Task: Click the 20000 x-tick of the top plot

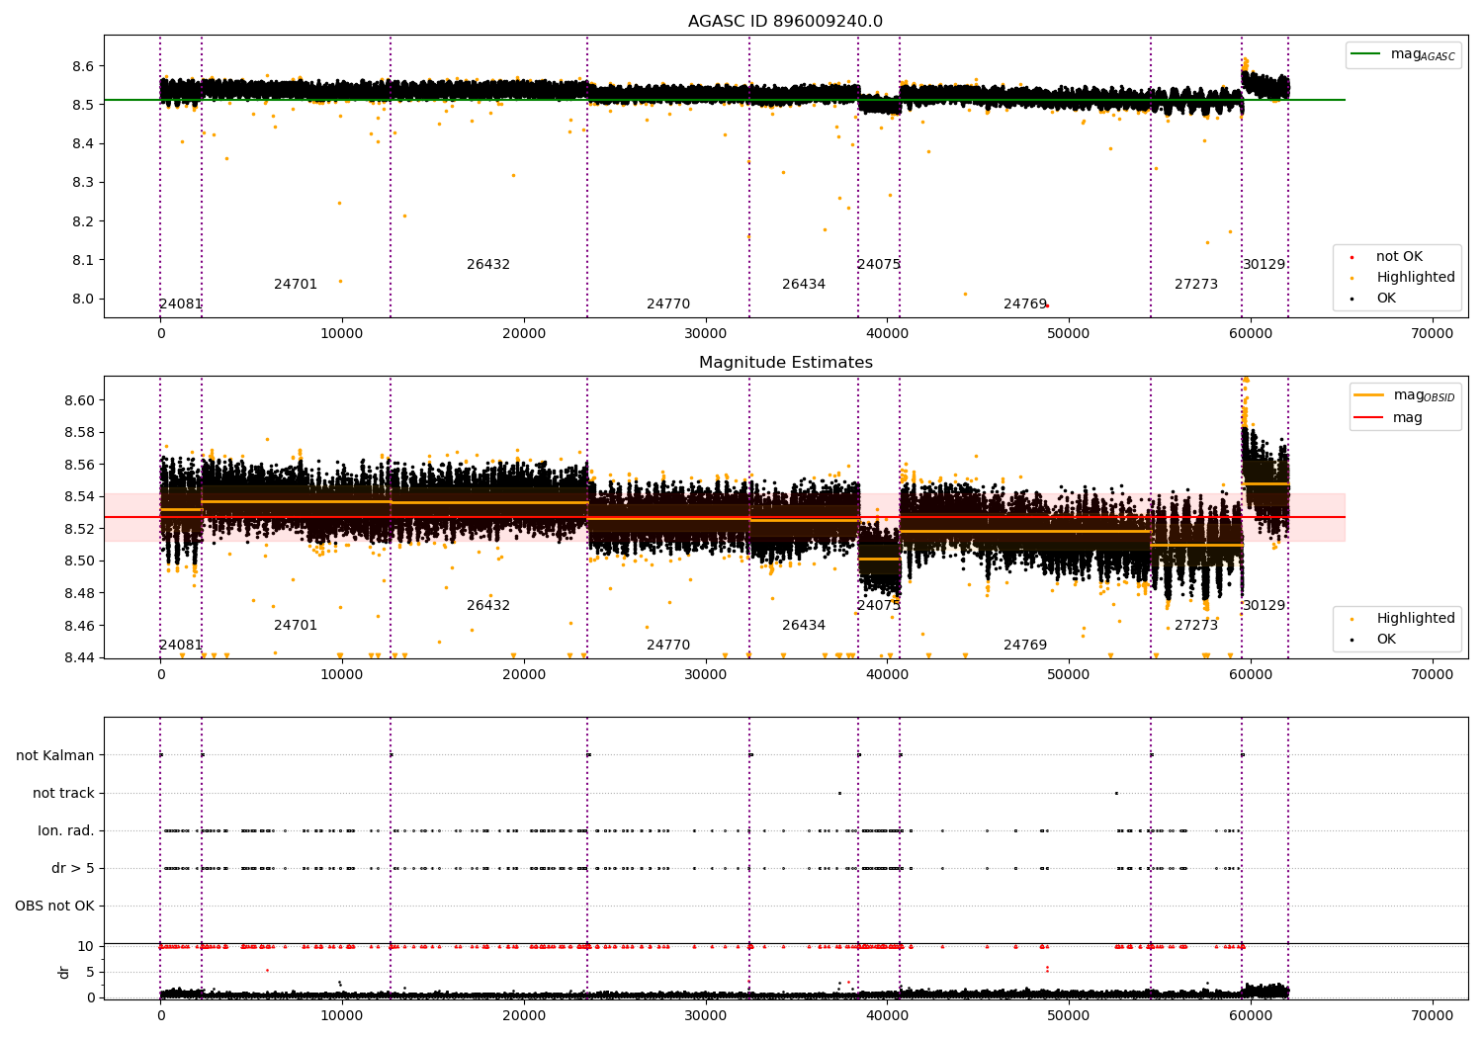Action: tap(524, 334)
